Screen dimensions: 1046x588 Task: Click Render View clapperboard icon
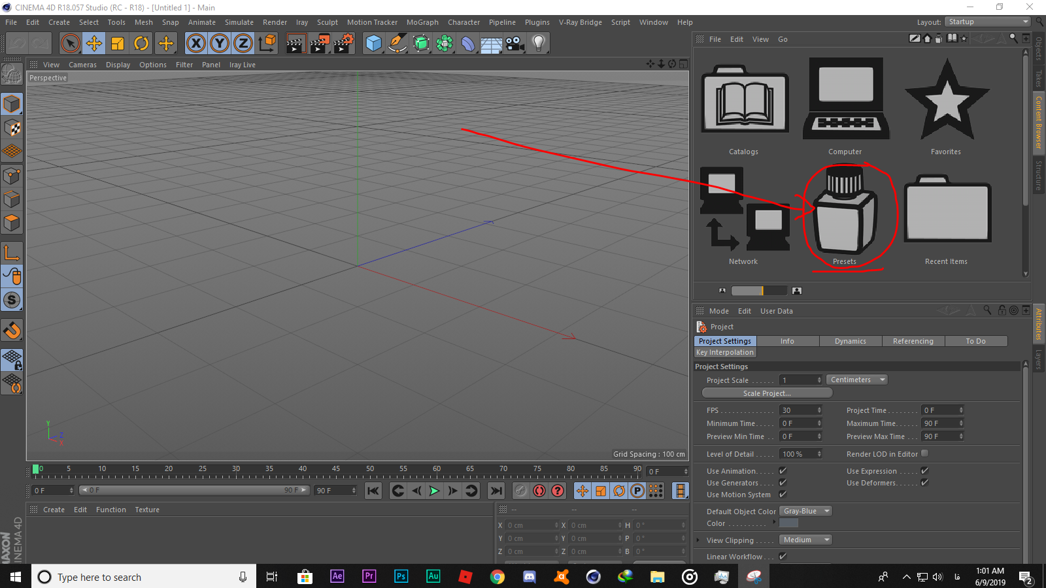(x=295, y=44)
